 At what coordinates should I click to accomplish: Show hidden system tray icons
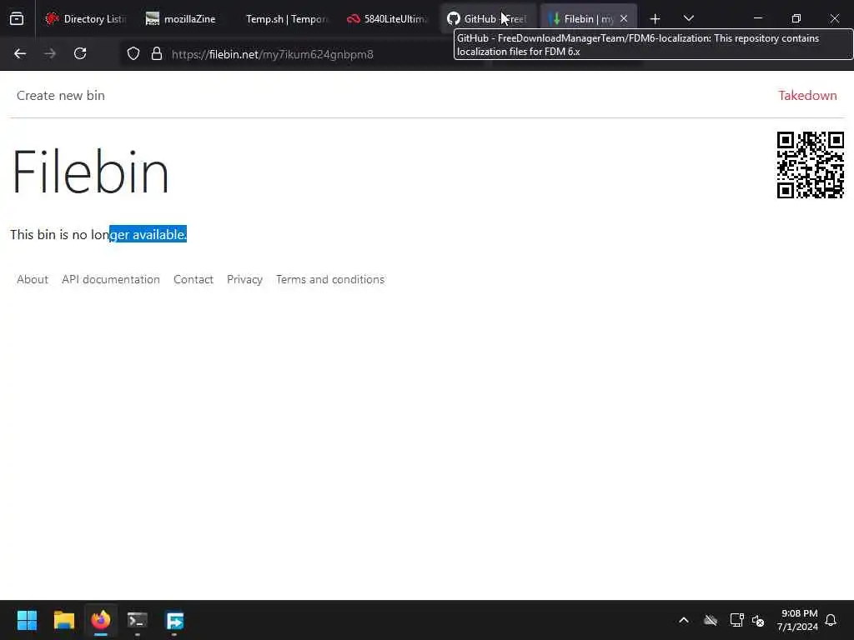(684, 620)
